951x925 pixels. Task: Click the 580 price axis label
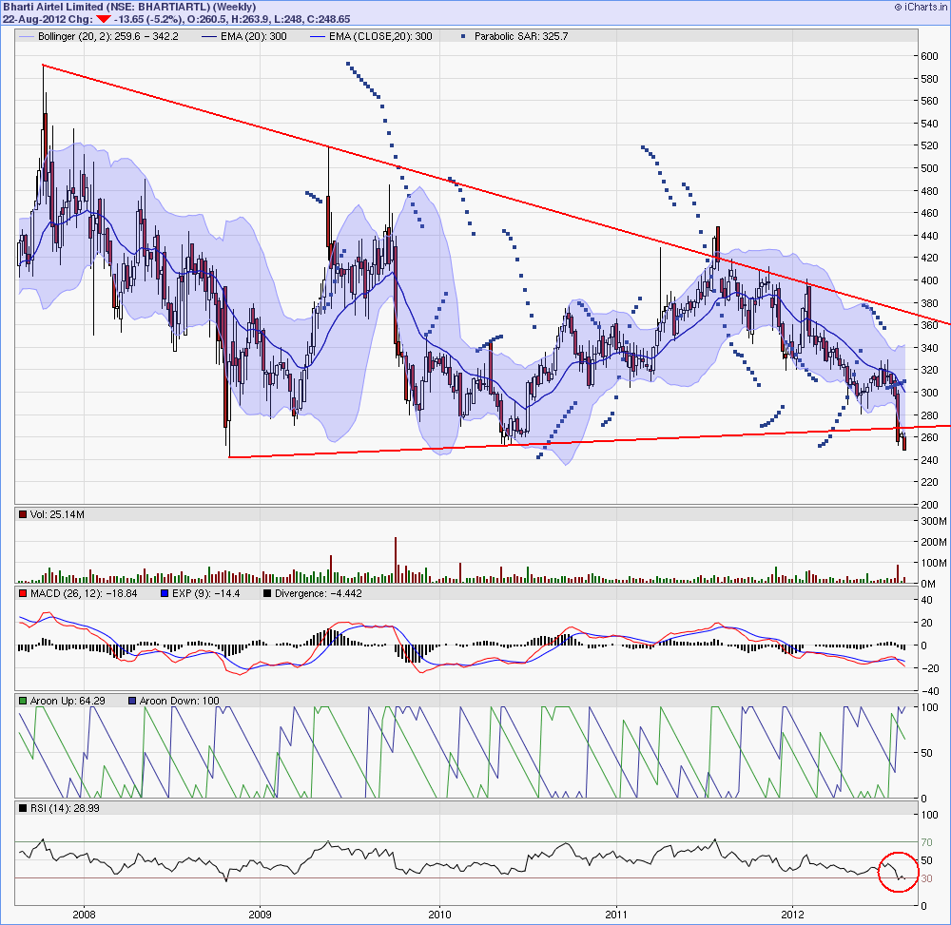pos(929,79)
